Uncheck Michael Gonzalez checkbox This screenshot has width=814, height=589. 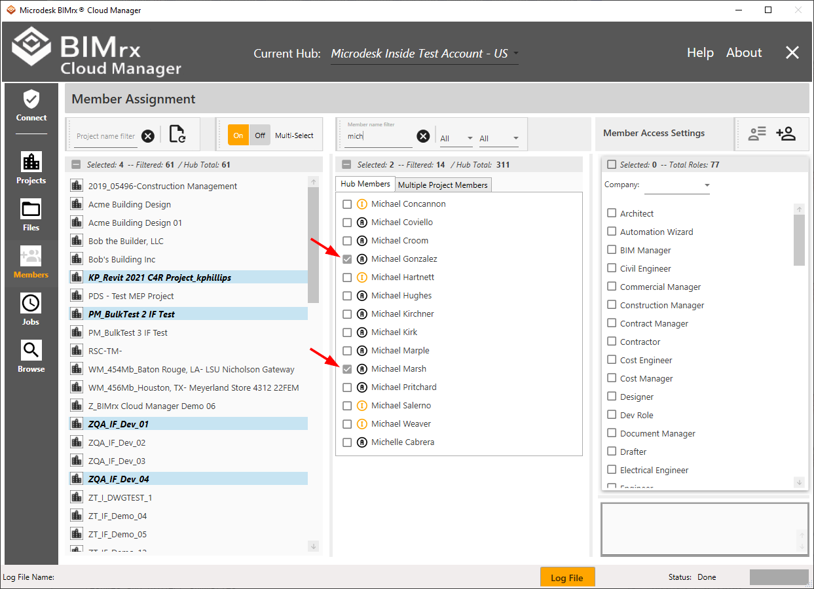tap(347, 259)
